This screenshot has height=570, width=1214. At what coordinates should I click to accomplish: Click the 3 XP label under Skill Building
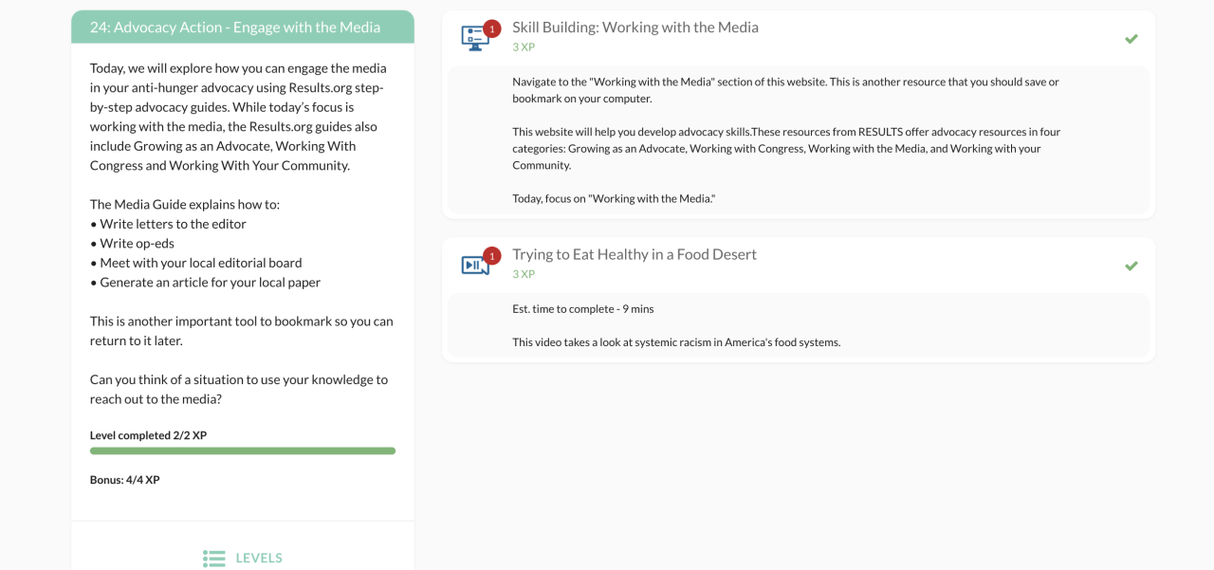pos(524,46)
